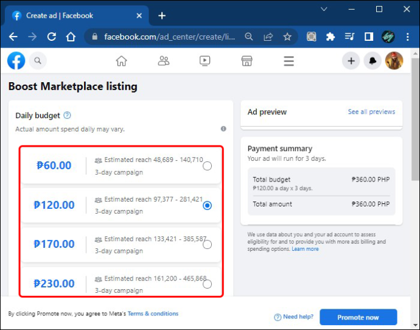Click scrollbar down arrow
420x330 pixels.
[x=416, y=326]
